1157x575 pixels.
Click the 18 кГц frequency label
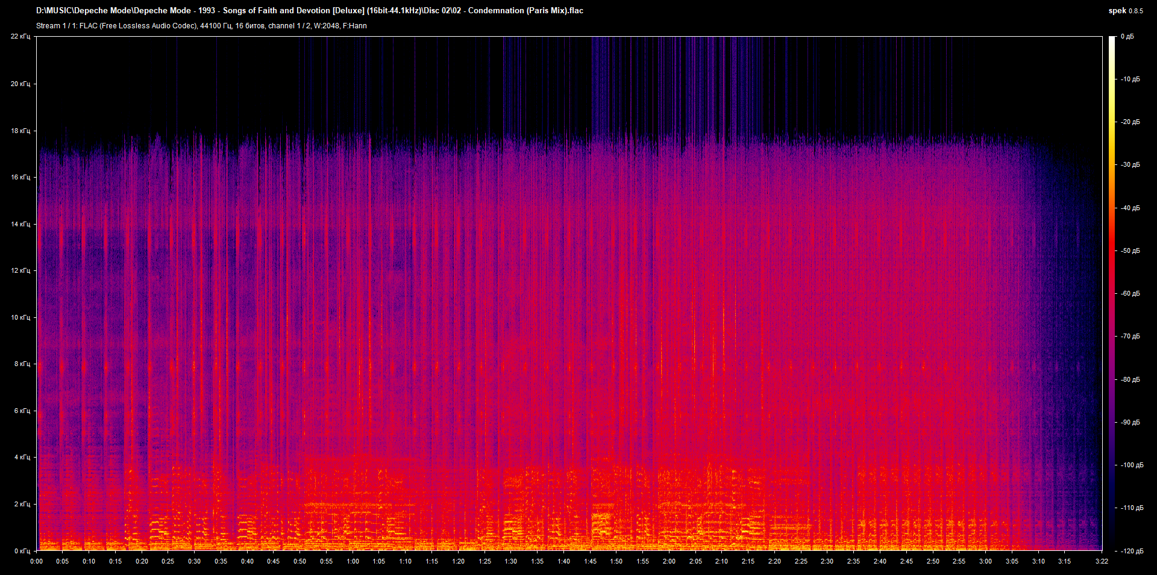pos(20,131)
